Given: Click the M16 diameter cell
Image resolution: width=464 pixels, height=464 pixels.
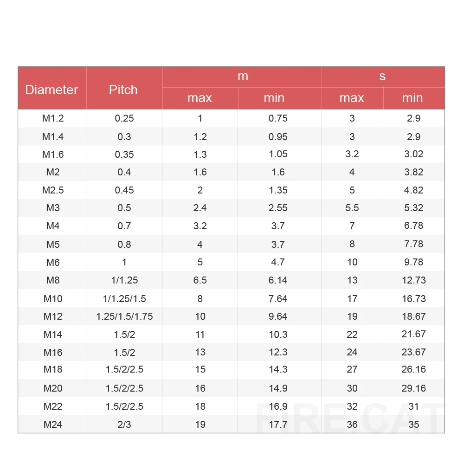Looking at the screenshot, I should tap(53, 352).
